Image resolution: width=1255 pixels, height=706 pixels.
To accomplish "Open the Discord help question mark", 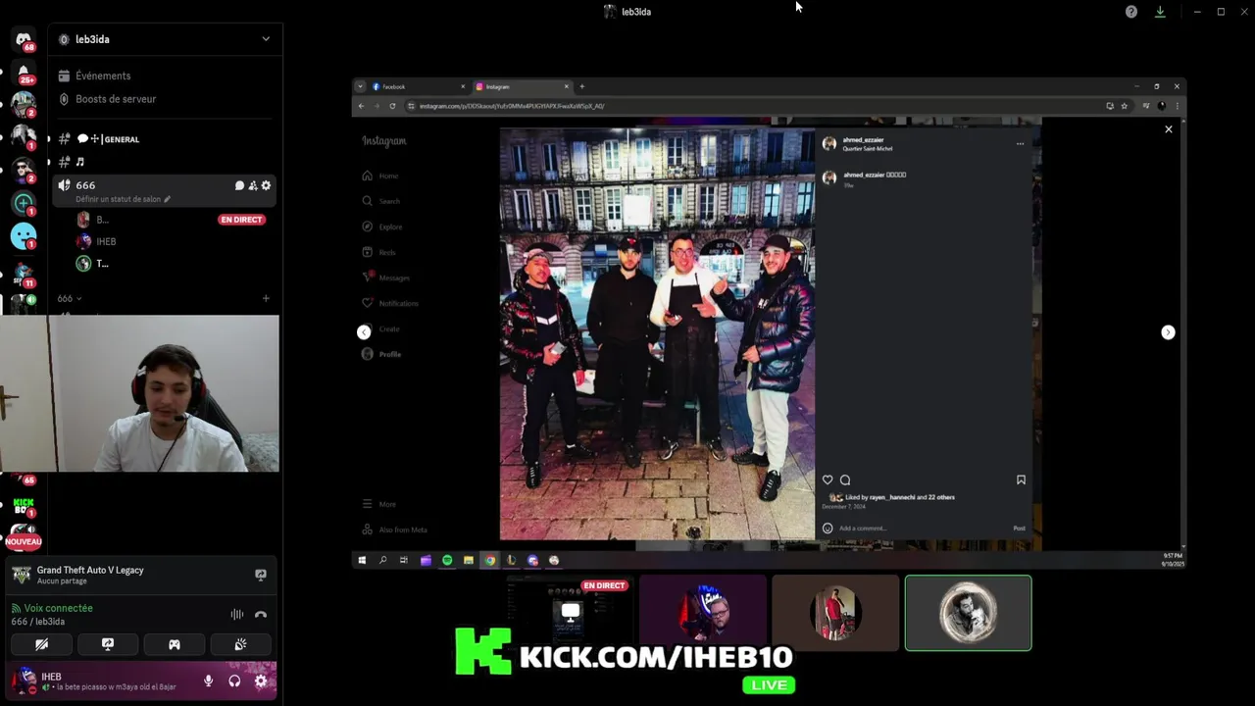I will (x=1131, y=12).
